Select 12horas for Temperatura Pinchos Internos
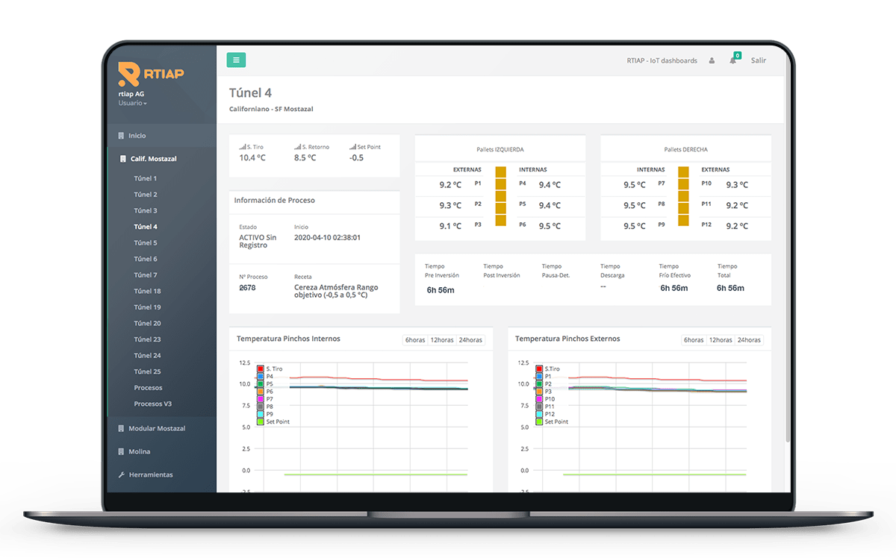 pyautogui.click(x=442, y=340)
